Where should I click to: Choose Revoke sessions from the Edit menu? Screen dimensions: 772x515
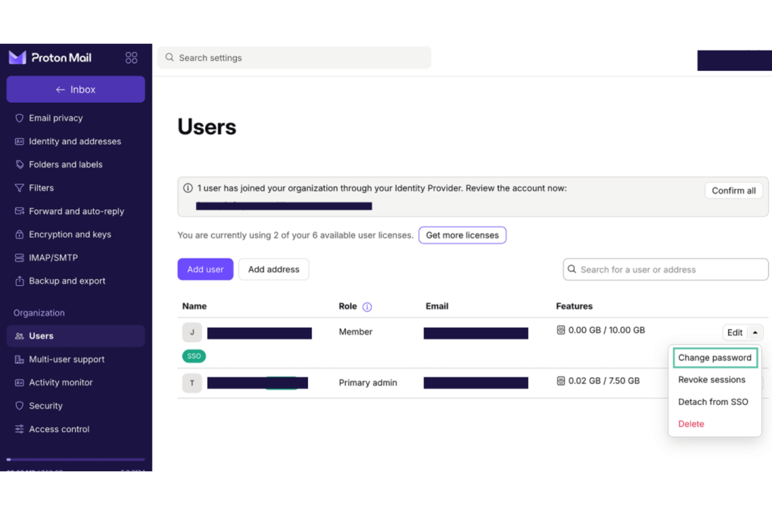click(711, 380)
